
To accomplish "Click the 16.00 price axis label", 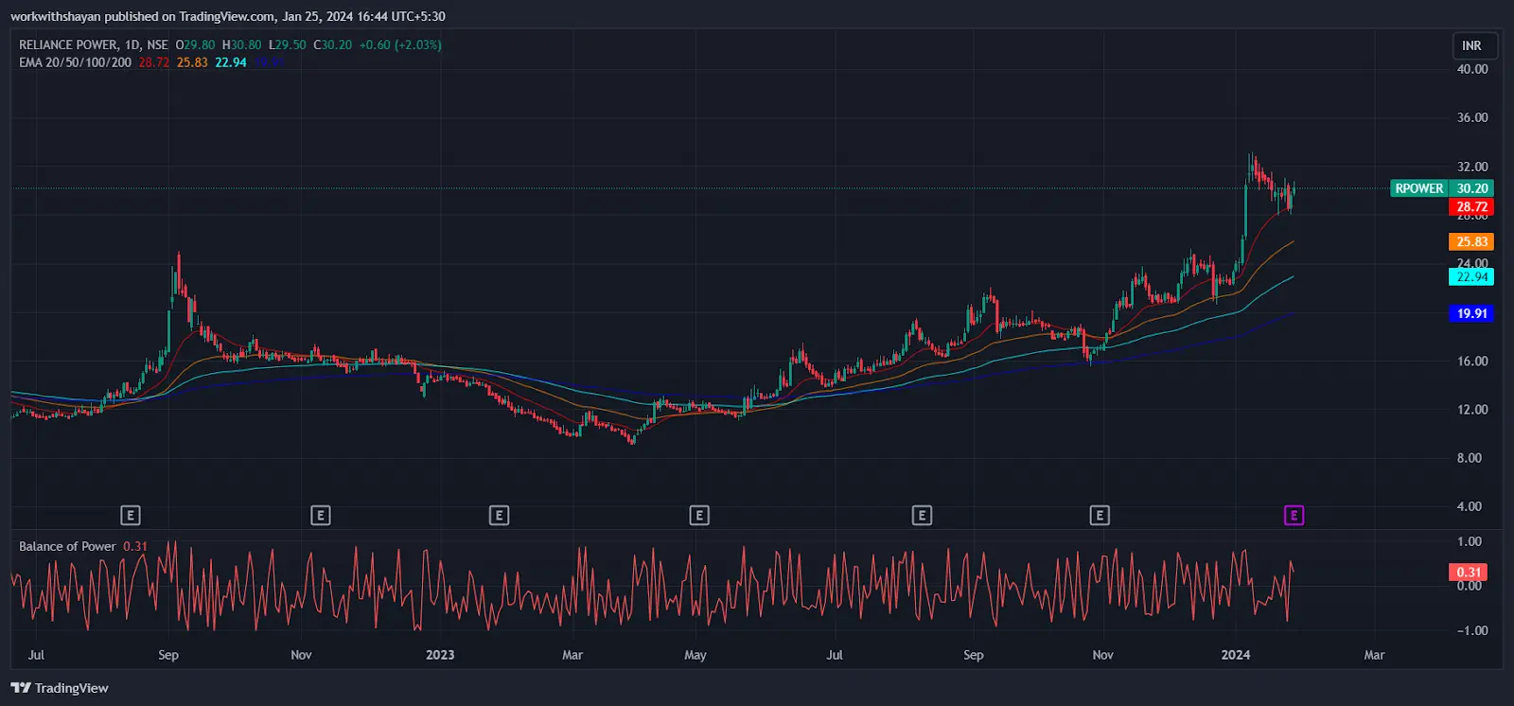I will pyautogui.click(x=1472, y=361).
